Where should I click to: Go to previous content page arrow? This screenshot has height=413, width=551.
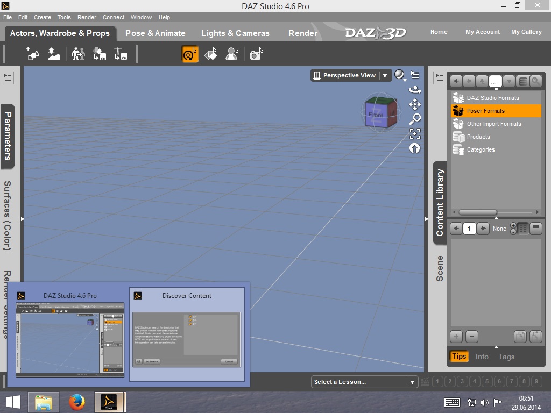pos(456,229)
